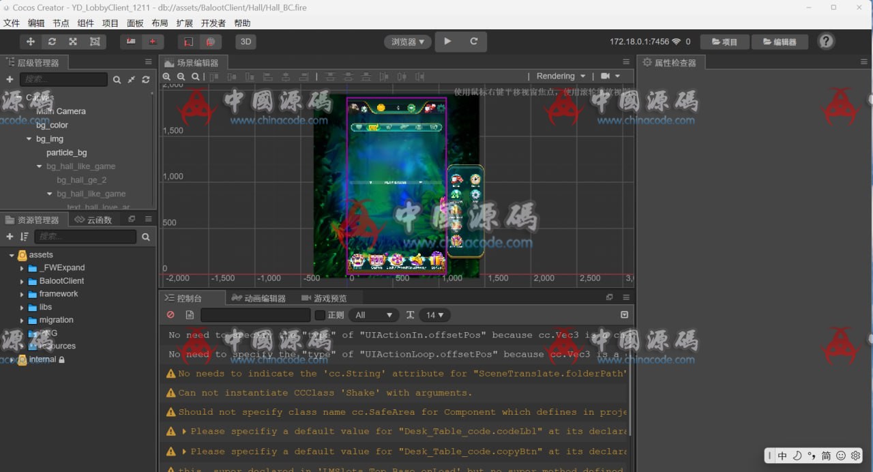Image resolution: width=873 pixels, height=472 pixels.
Task: Expand the BalootClient folder
Action: (22, 281)
